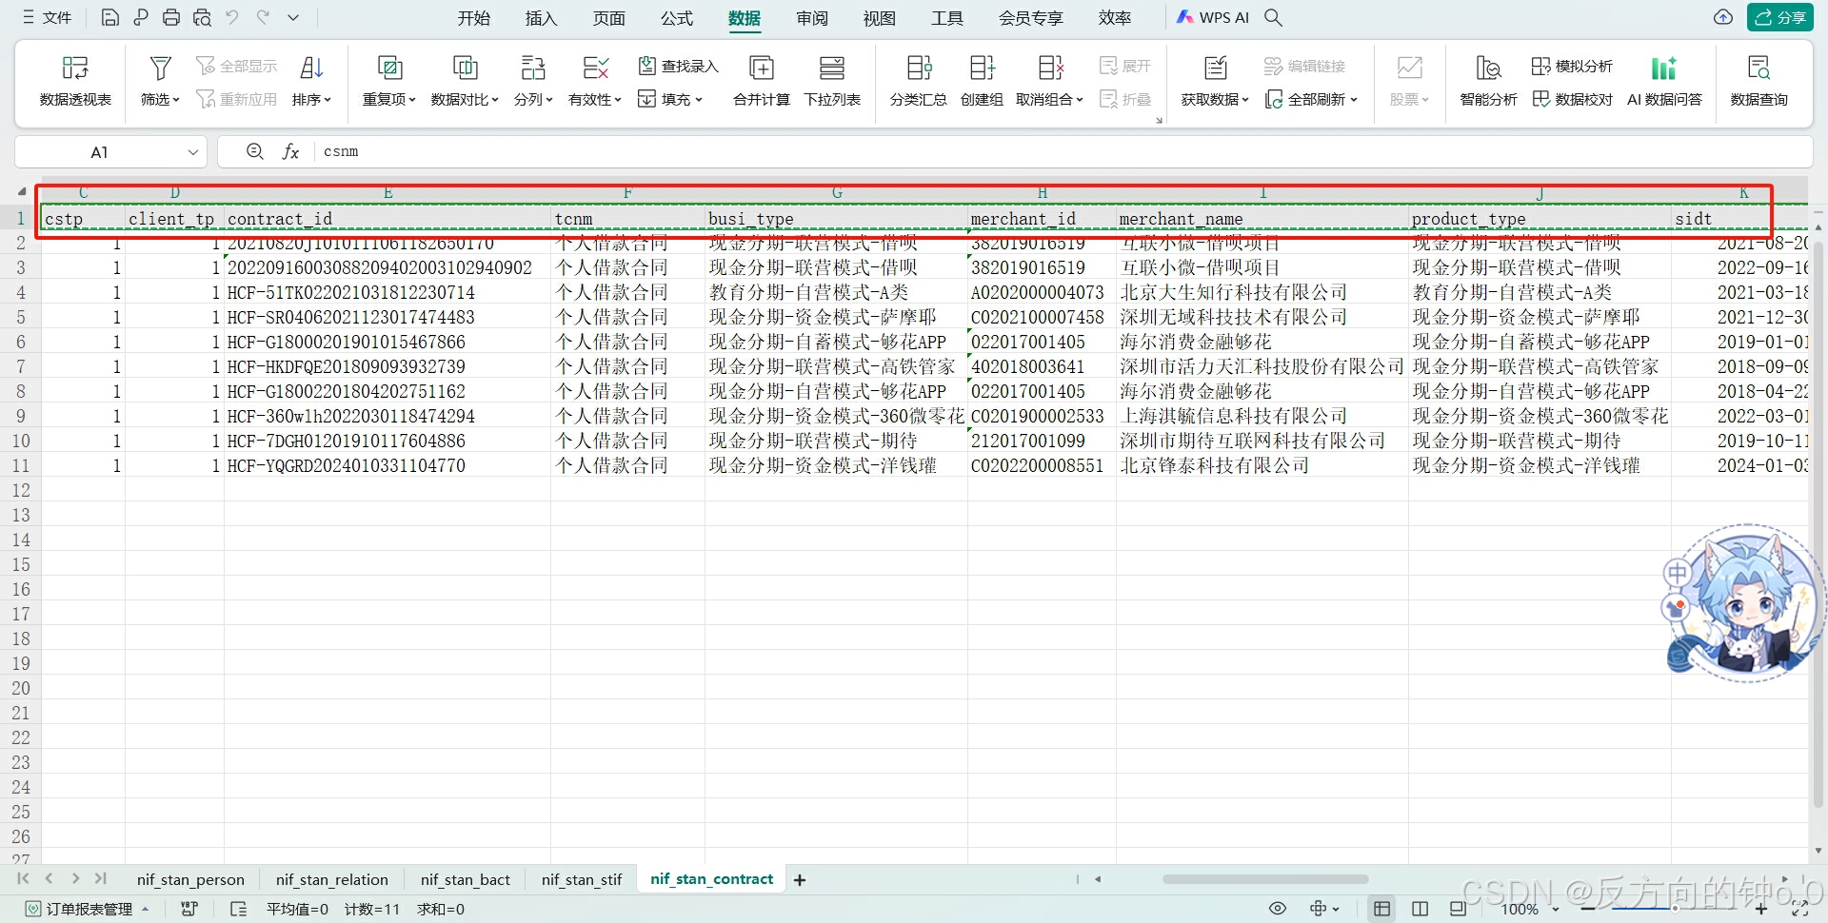The height and width of the screenshot is (923, 1828).
Task: Expand the quick access toolbar dropdown chevron
Action: [293, 17]
